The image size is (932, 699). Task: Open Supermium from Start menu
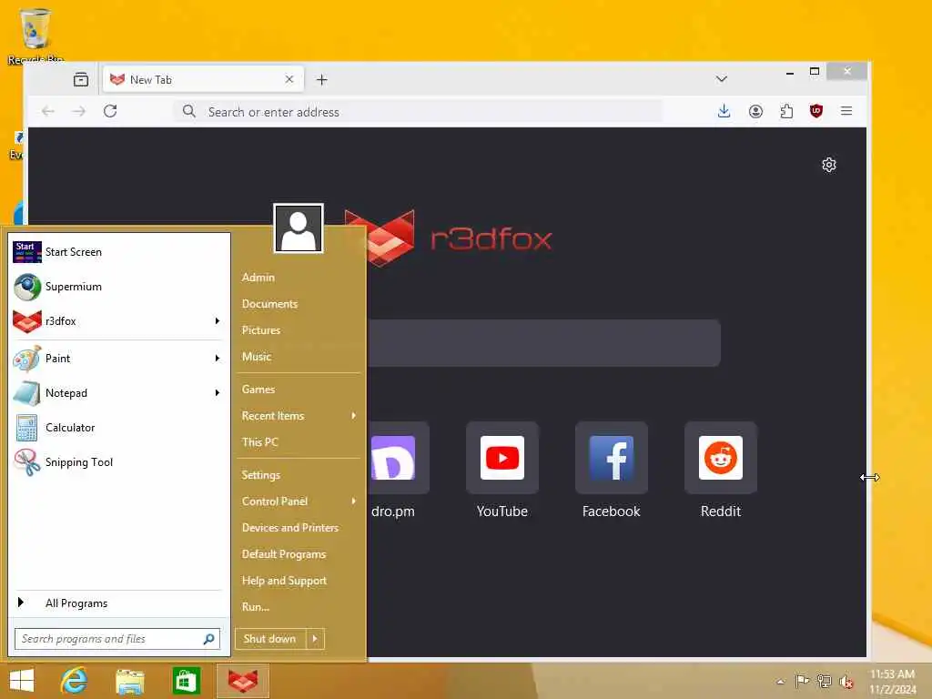(117, 287)
